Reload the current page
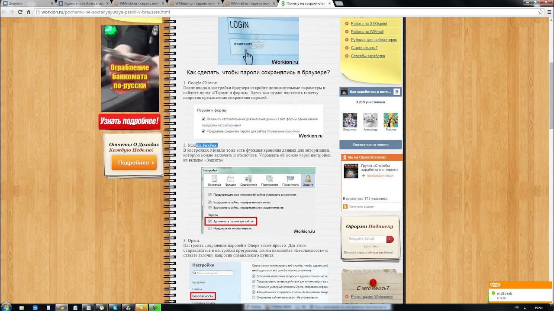Screen dimensions: 554x311 click(x=20, y=12)
